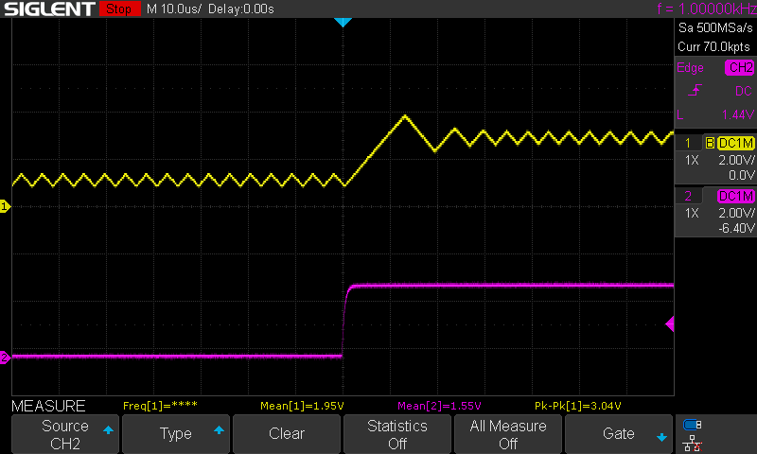Screen dimensions: 757x454
Task: Click channel 1 1X probe attenuation
Action: (692, 160)
